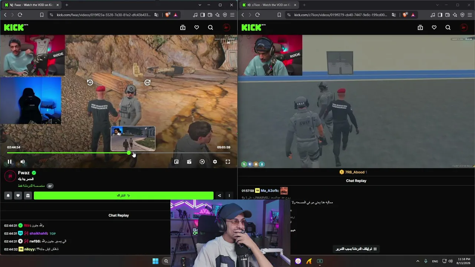Click the green subscribe button
Viewport: 475px width, 267px height.
coord(124,195)
